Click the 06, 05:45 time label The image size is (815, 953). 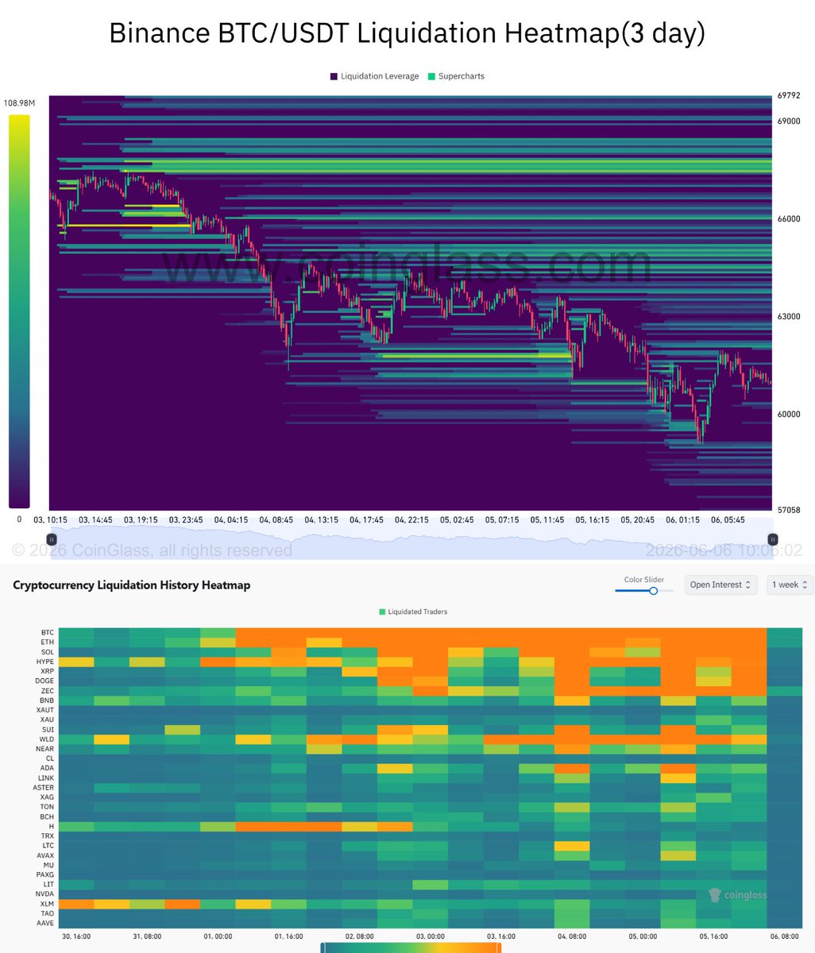pos(728,520)
